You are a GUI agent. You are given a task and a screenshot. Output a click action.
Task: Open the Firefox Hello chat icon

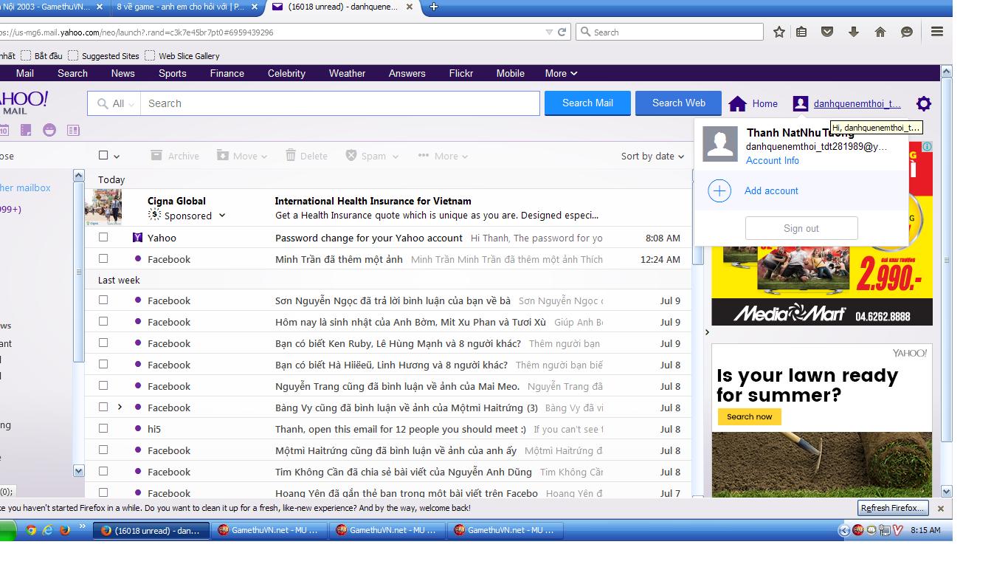(907, 32)
